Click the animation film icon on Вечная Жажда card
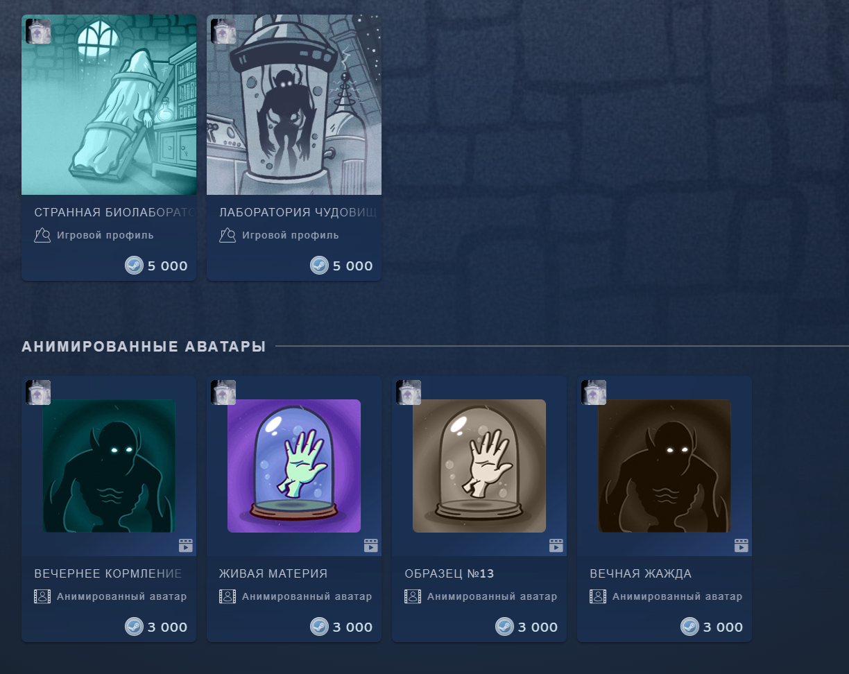Image resolution: width=849 pixels, height=674 pixels. tap(741, 546)
